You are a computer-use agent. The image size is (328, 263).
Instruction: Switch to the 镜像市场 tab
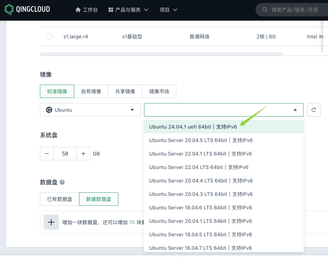click(x=159, y=91)
